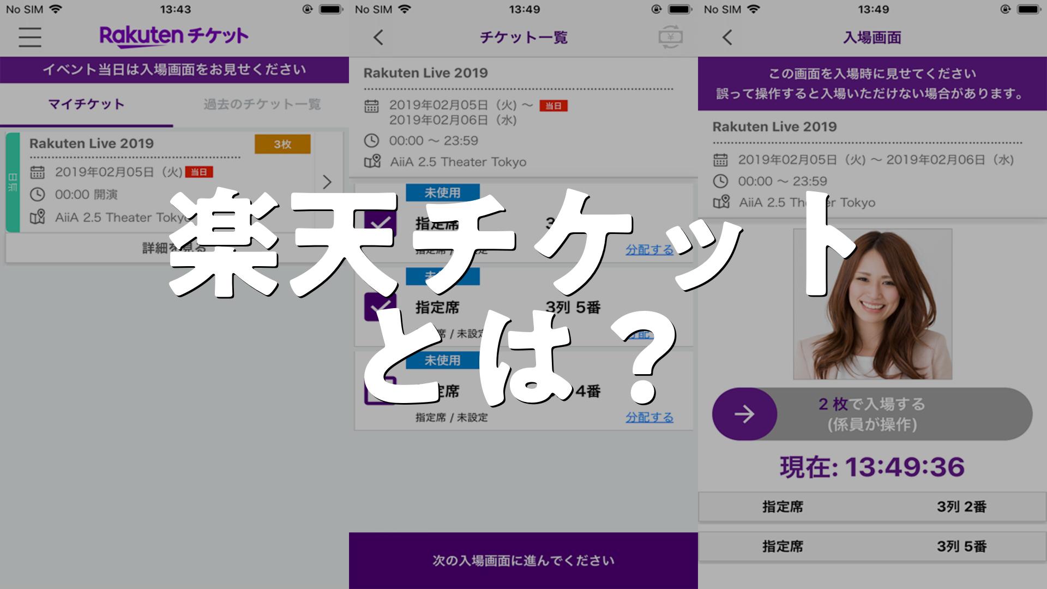The width and height of the screenshot is (1047, 589).
Task: Expand Rakuten Live 2019 ticket with chevron
Action: tap(327, 182)
